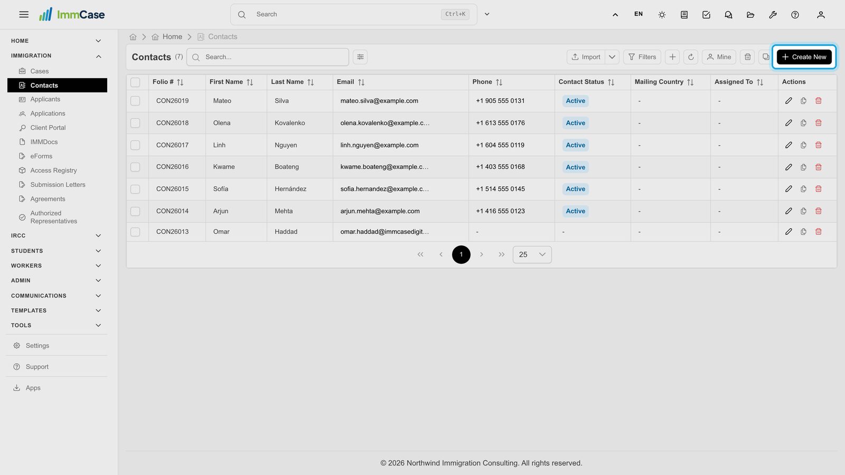Viewport: 845px width, 475px height.
Task: Click the contacts Search input field
Action: (x=268, y=57)
